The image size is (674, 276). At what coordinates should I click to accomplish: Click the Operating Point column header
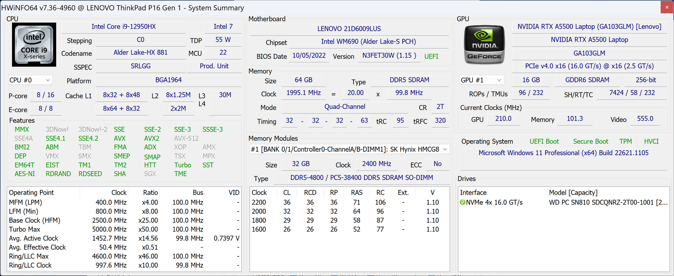[31, 193]
